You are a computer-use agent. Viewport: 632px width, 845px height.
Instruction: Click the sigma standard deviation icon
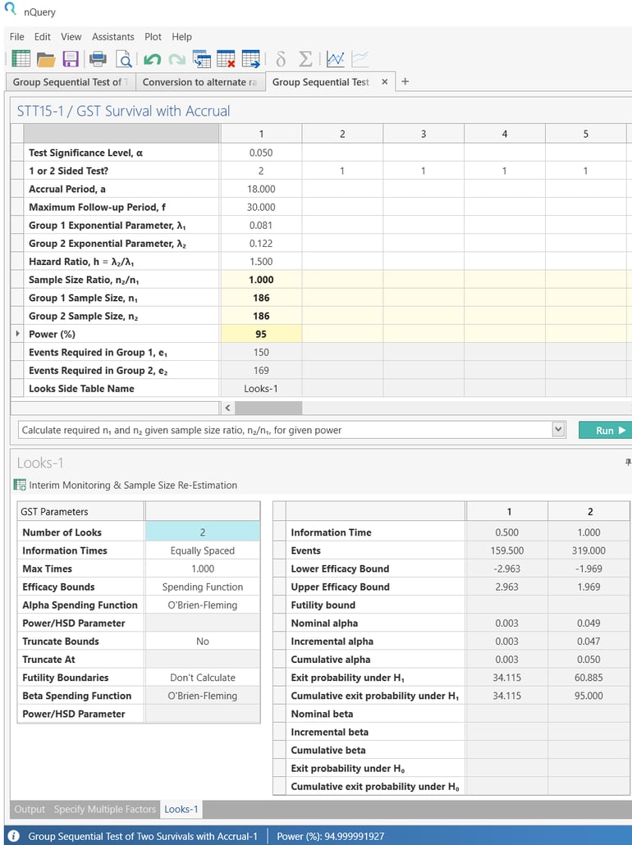305,58
